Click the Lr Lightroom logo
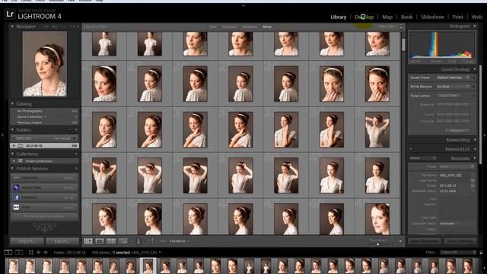 click(10, 14)
